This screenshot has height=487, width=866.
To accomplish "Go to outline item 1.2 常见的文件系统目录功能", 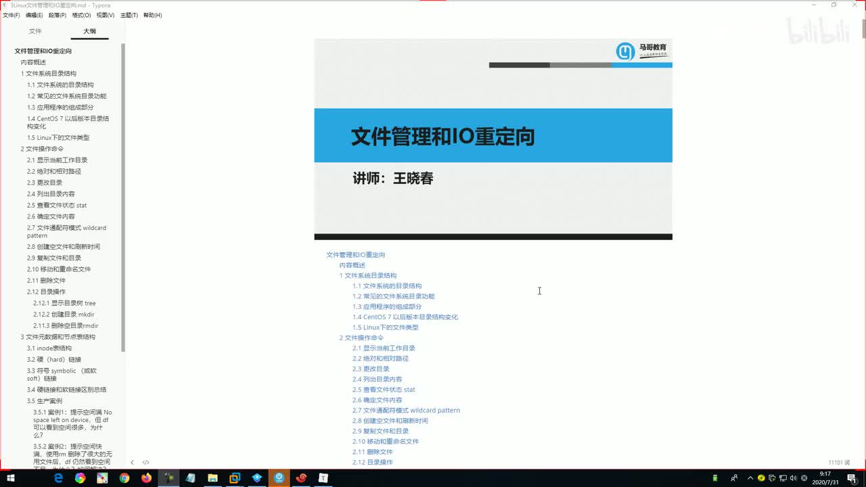I will pyautogui.click(x=67, y=96).
